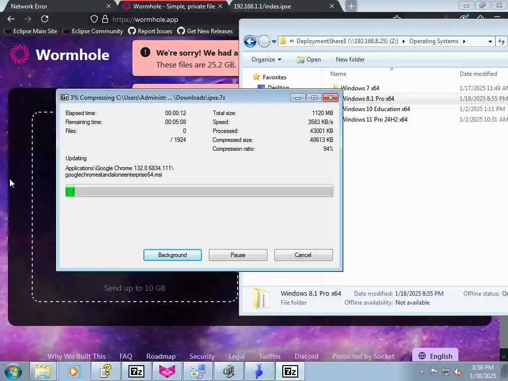Open the Roadmap footer link
The height and width of the screenshot is (381, 508).
161,356
